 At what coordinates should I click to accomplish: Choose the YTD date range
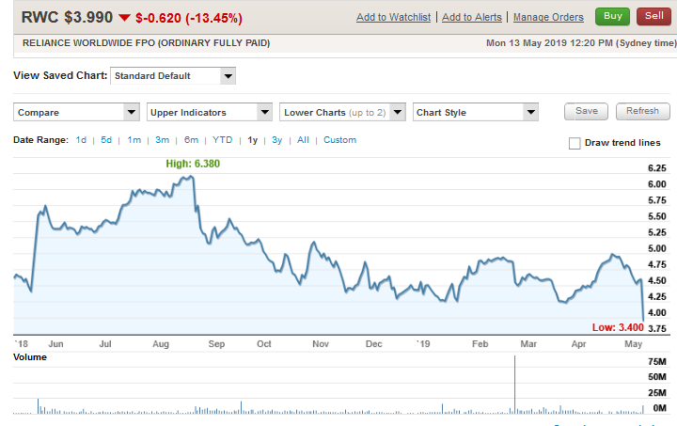pyautogui.click(x=222, y=140)
